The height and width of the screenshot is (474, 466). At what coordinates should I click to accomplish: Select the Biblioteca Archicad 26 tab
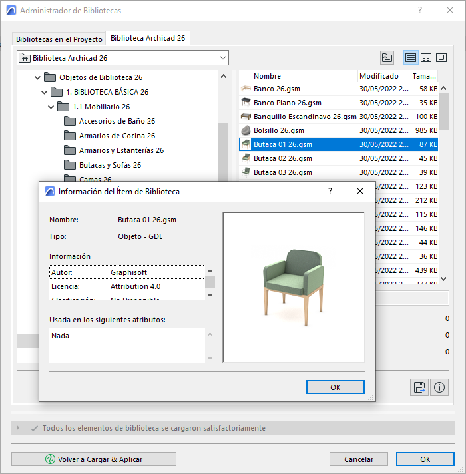click(148, 38)
